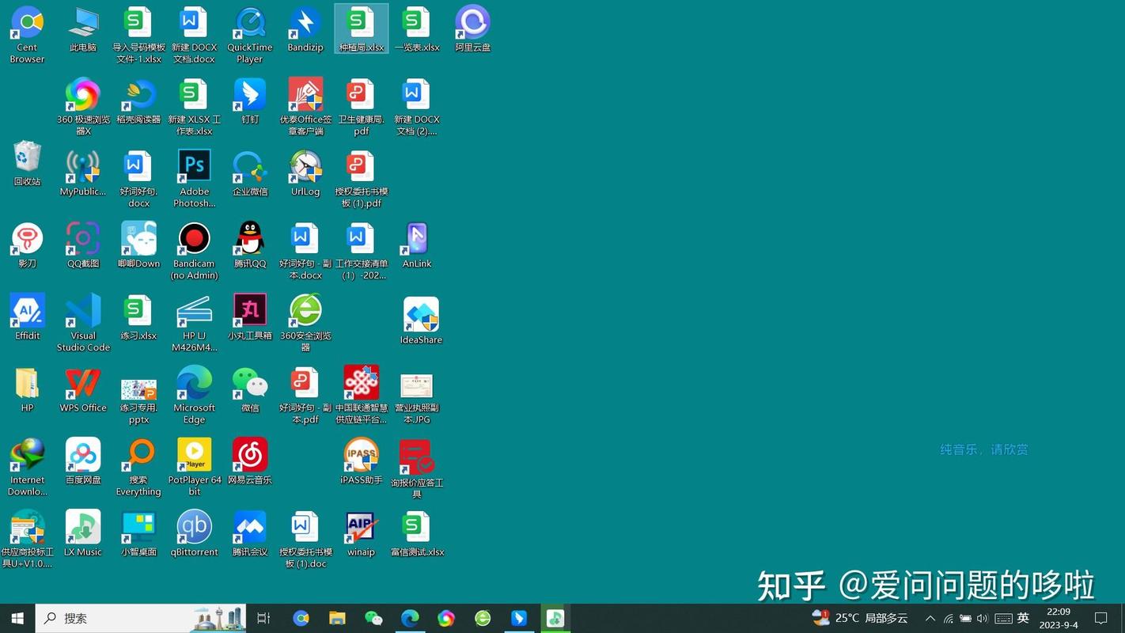Open 微信 desktop shortcut
The width and height of the screenshot is (1125, 633).
coord(250,383)
